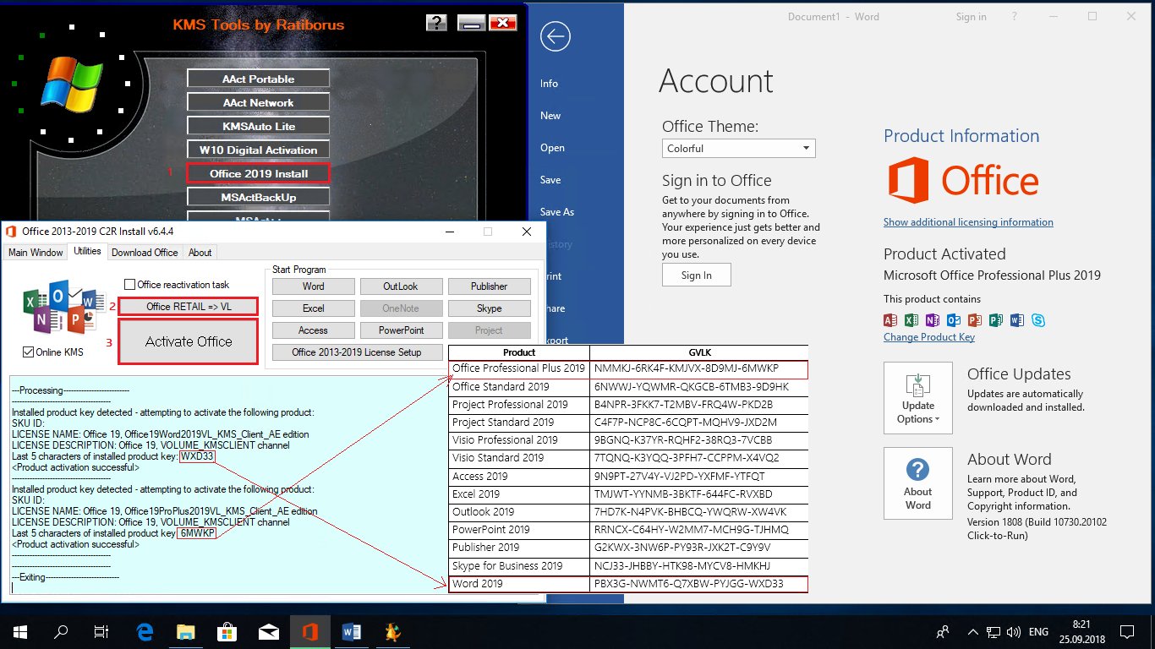Choose Save As in Word backstage

pyautogui.click(x=557, y=211)
